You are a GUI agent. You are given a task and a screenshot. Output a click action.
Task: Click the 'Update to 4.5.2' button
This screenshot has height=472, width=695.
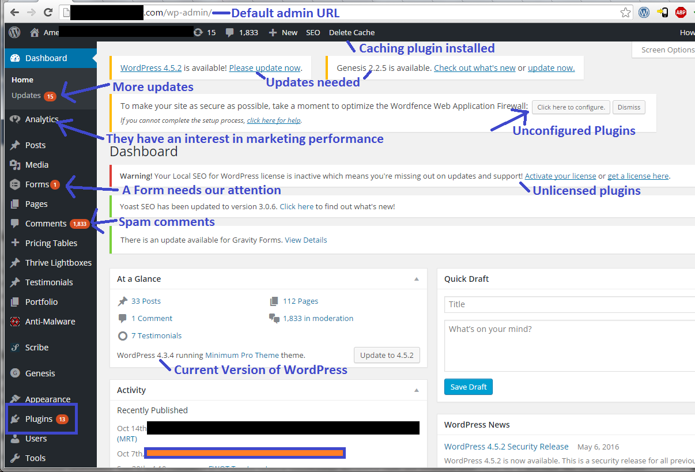click(387, 355)
